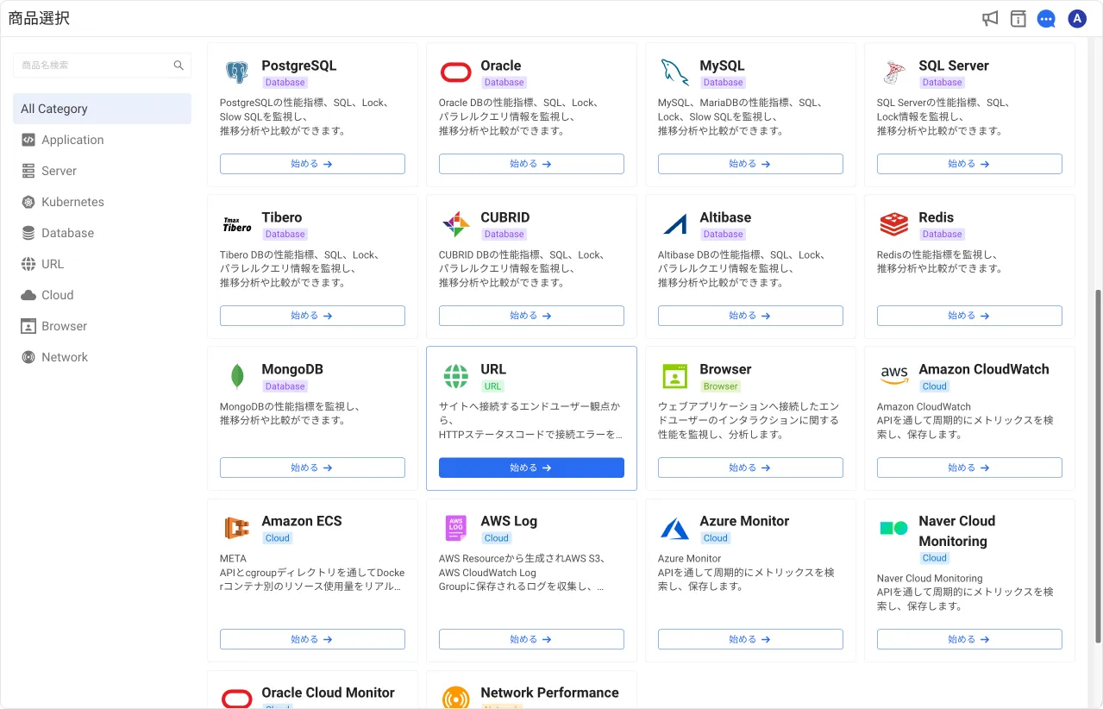This screenshot has width=1103, height=709.
Task: Start the Azure Monitor product
Action: coord(750,639)
